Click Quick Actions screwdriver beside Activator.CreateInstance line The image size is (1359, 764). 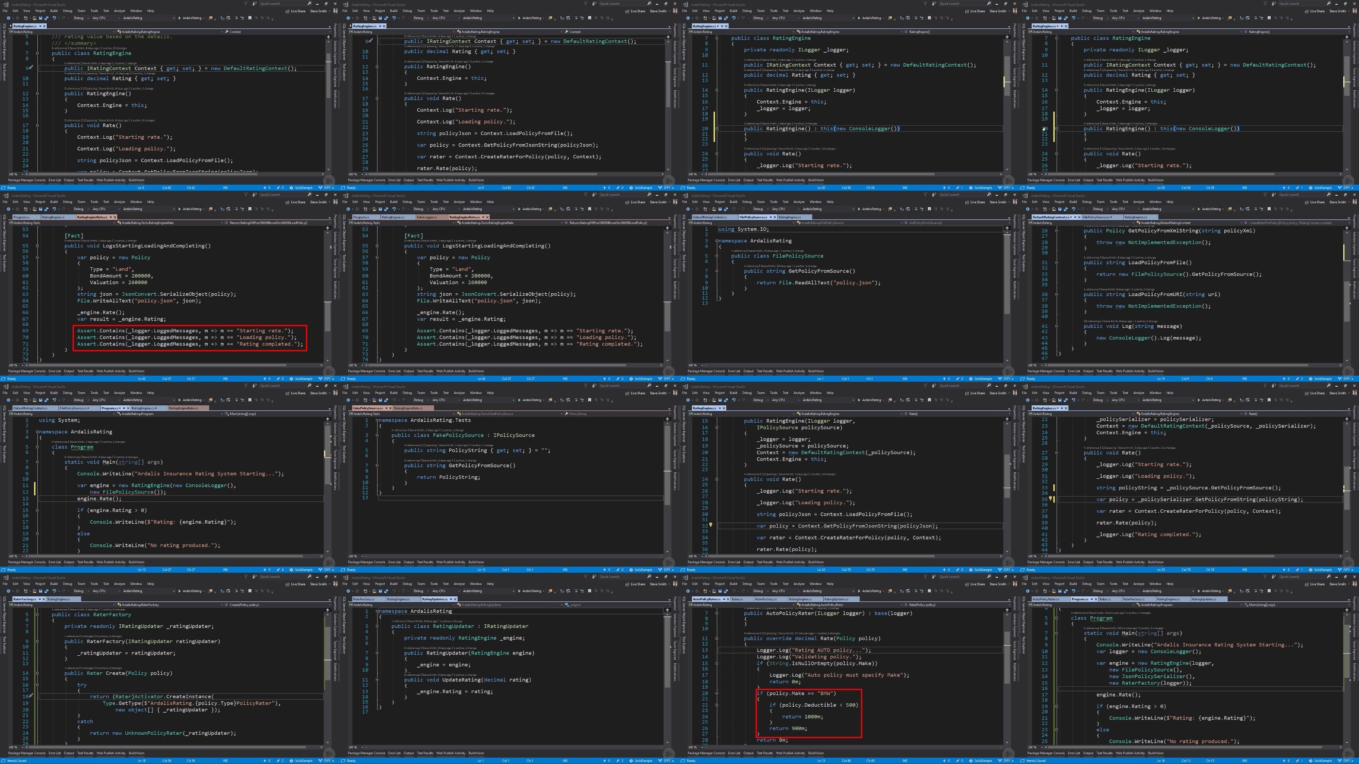(x=31, y=696)
